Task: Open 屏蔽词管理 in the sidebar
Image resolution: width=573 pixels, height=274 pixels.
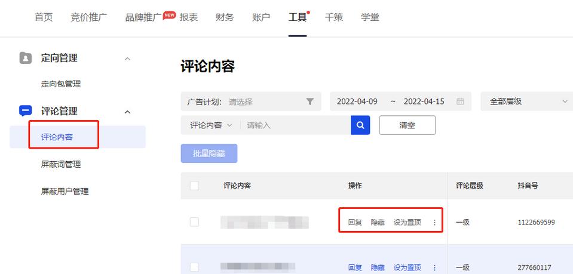Action: (x=61, y=164)
